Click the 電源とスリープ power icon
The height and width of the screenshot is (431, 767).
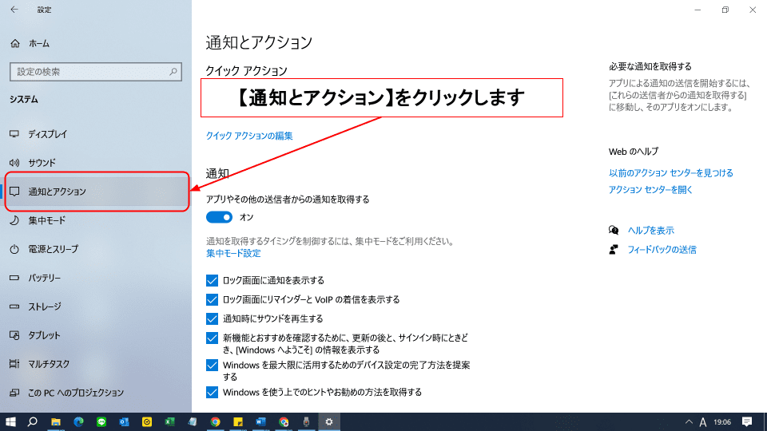tap(14, 249)
